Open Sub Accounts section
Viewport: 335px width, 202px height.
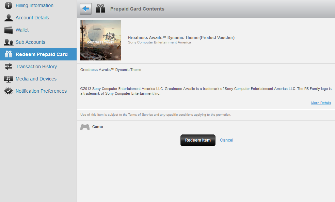tap(30, 42)
